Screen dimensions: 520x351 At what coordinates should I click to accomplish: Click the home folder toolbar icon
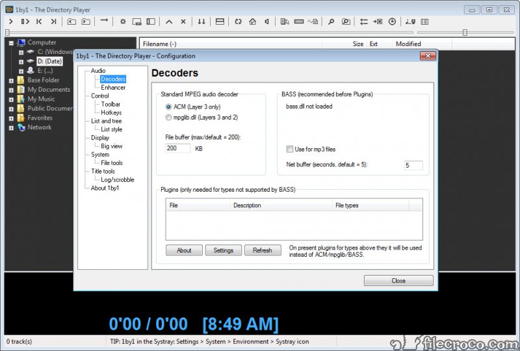coord(253,21)
